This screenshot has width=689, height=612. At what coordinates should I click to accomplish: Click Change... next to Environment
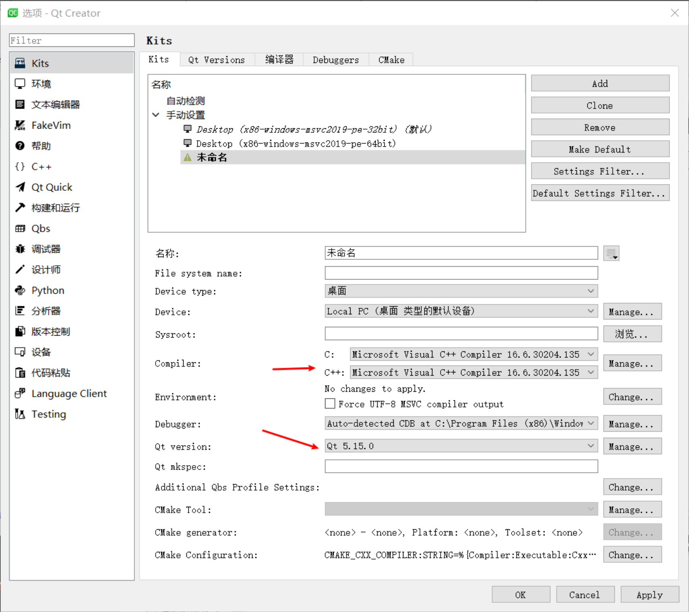coord(633,397)
